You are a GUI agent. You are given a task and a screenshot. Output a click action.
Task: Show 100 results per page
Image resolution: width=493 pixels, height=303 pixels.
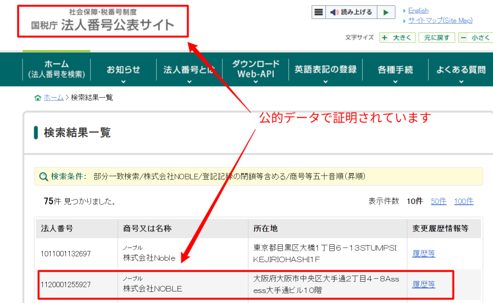463,201
